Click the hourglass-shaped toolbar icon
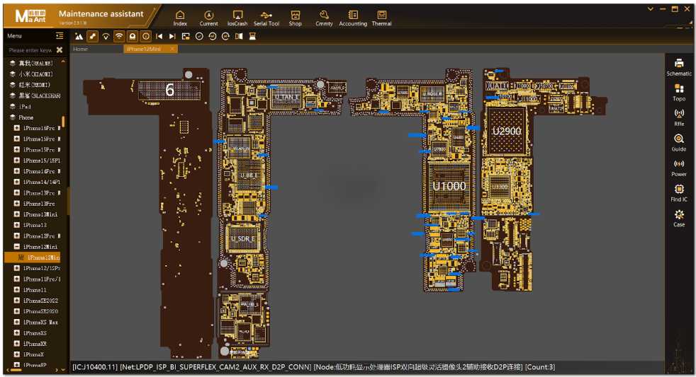Screen dimensions: 696x377 coord(252,36)
